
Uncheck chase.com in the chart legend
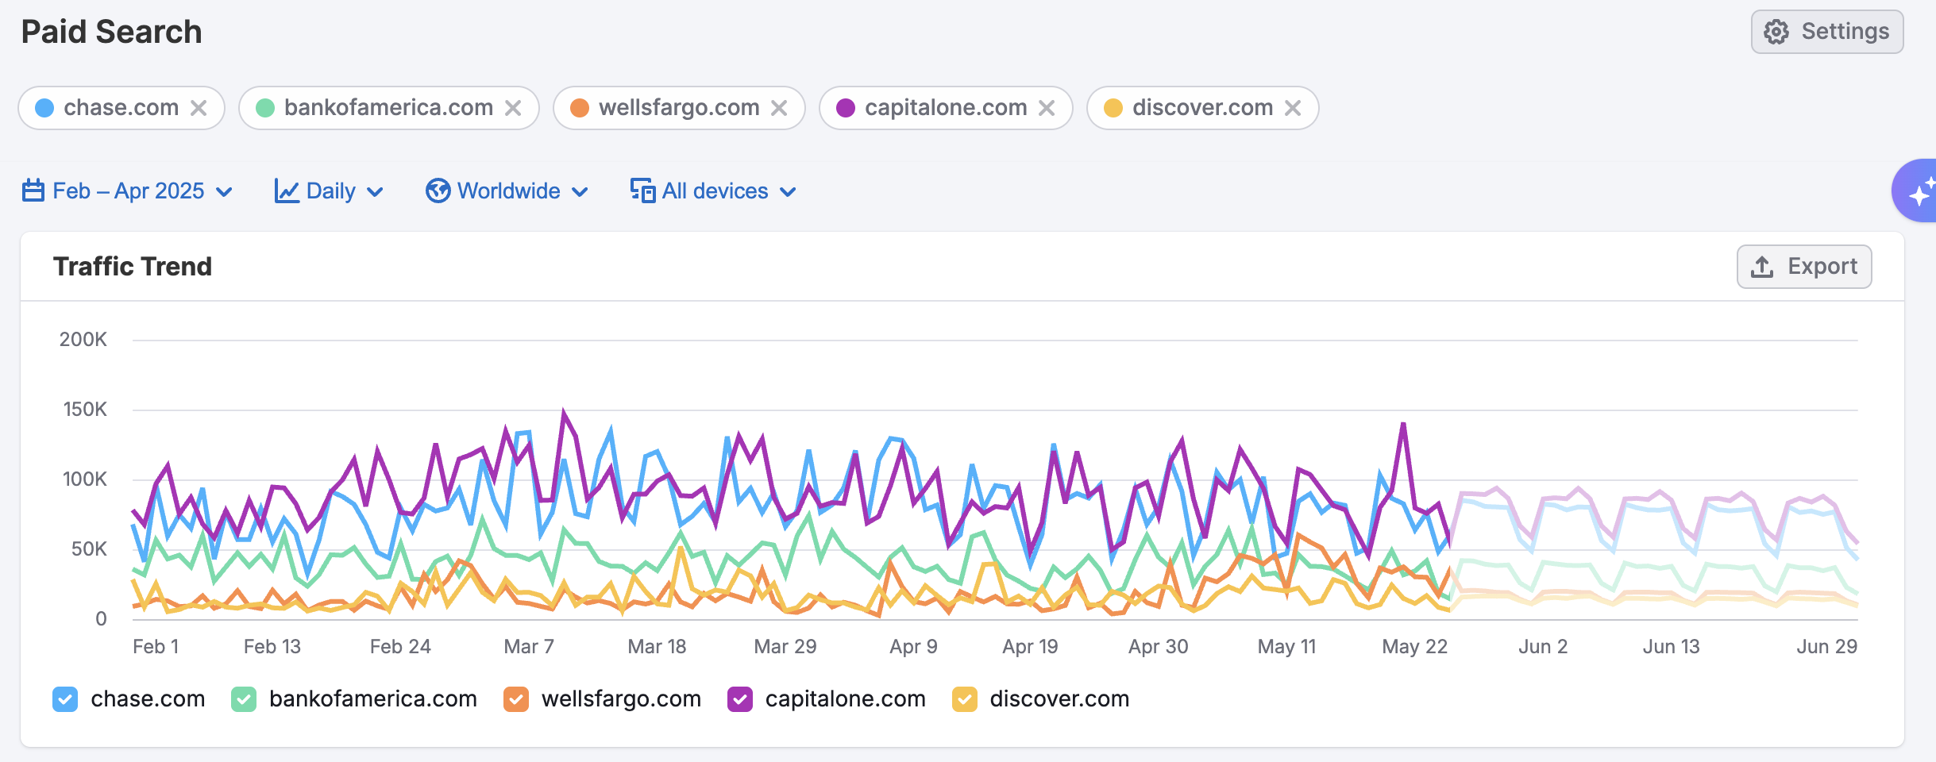65,699
